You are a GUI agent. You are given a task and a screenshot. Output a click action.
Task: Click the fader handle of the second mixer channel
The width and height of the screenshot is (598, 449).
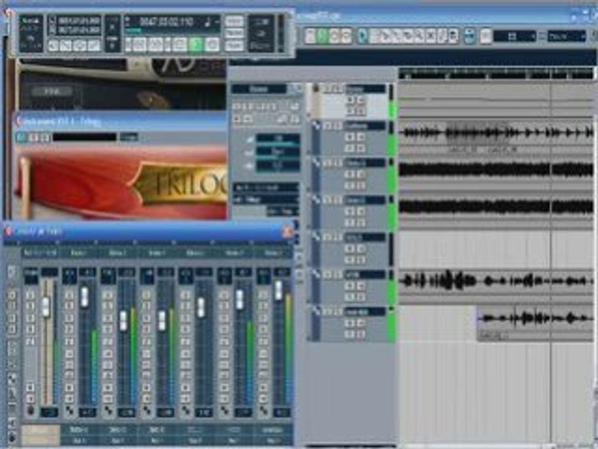click(84, 297)
